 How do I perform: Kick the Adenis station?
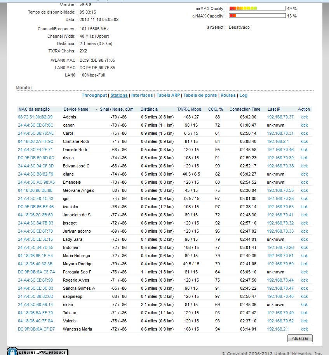304,117
